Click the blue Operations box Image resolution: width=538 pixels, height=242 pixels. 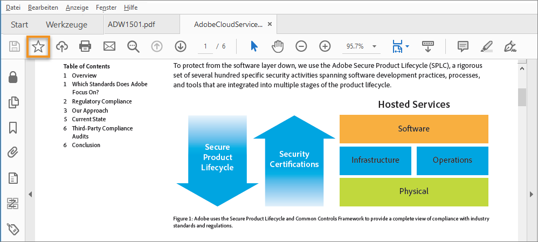click(452, 161)
